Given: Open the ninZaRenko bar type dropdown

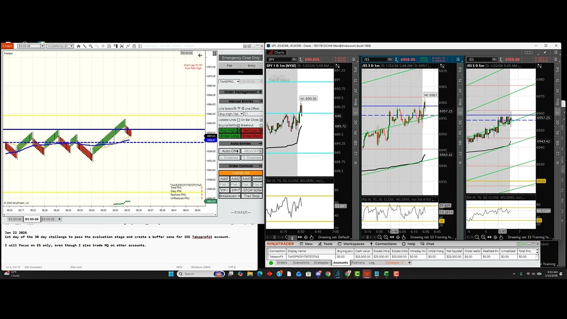Looking at the screenshot, I should click(60, 46).
